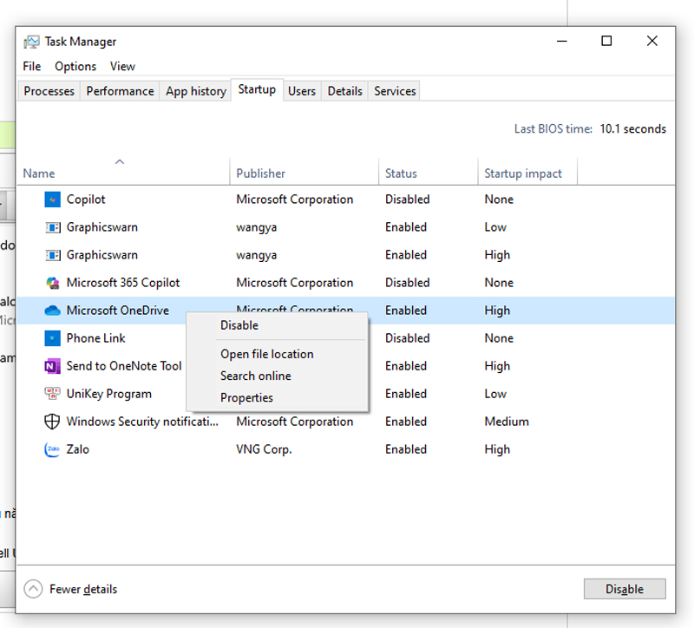Click Microsoft Corporation publisher in Copilot row
694x628 pixels.
tap(295, 200)
